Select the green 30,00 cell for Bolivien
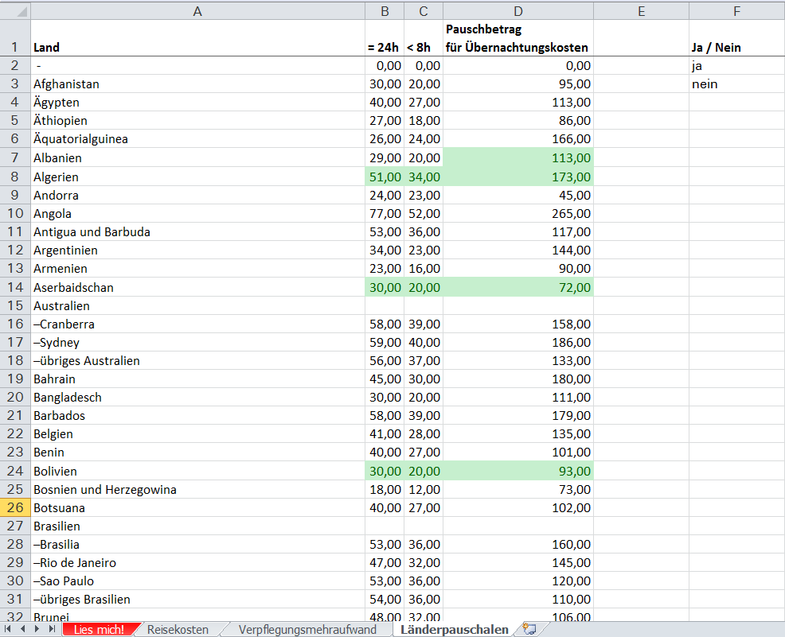This screenshot has height=637, width=785. click(x=384, y=471)
